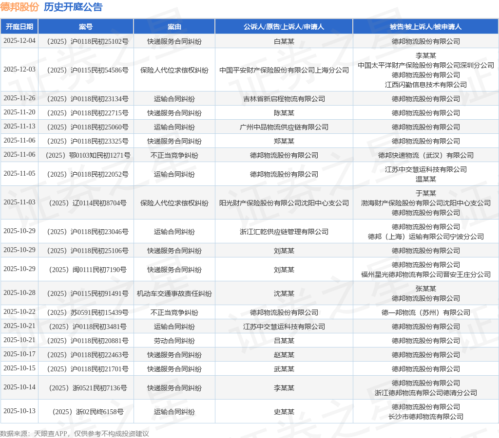Viewport: 499px width, 438px height.
Task: Click date cell 2025-11-20
Action: [x=19, y=112]
